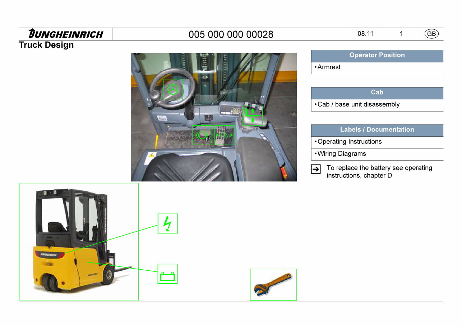Select the lightning bolt electrical symbol
The width and height of the screenshot is (462, 326).
[x=167, y=223]
